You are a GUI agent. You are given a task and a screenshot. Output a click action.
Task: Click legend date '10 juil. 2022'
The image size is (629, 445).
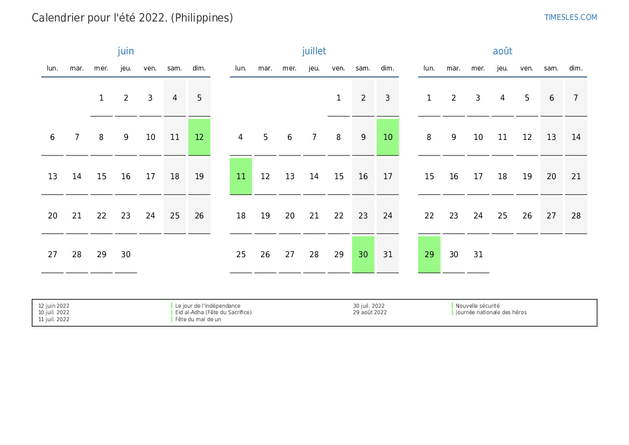tap(54, 312)
